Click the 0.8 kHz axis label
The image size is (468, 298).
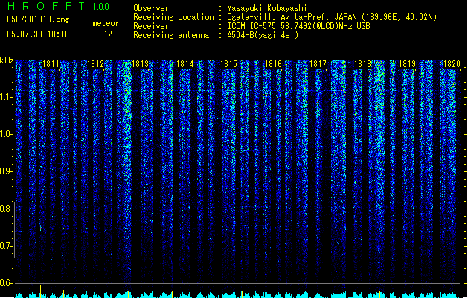pos(6,209)
